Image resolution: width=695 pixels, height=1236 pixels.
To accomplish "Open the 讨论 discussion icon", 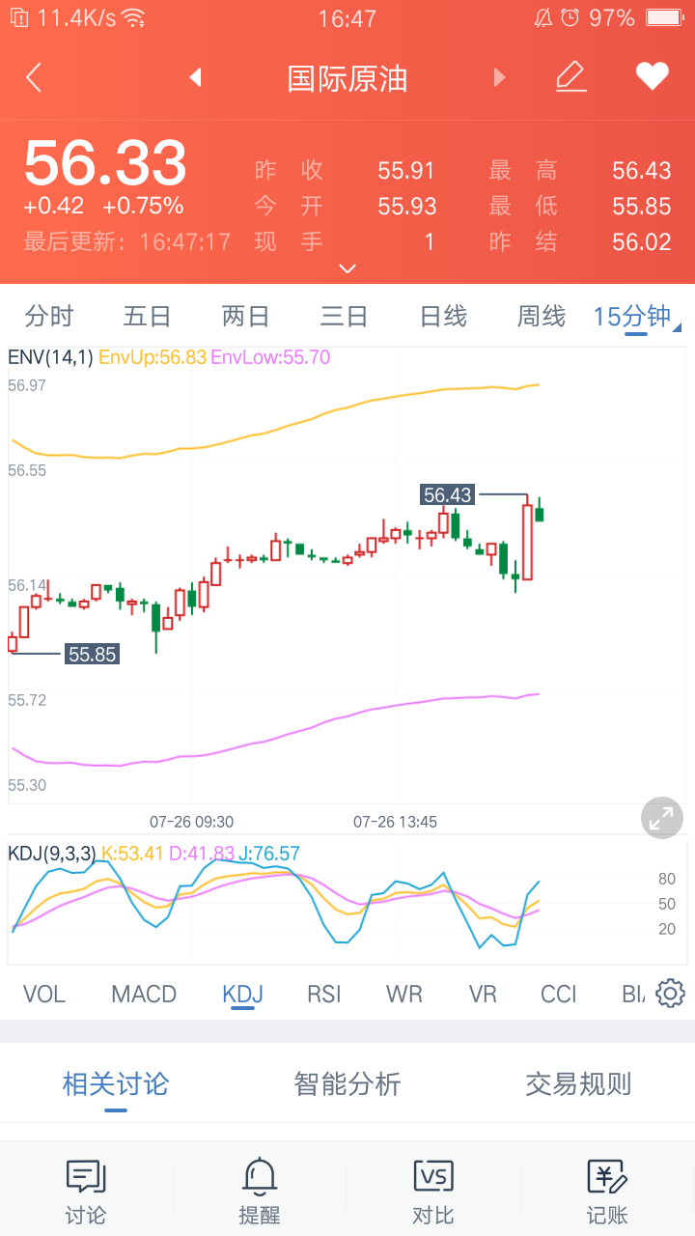I will point(86,1193).
